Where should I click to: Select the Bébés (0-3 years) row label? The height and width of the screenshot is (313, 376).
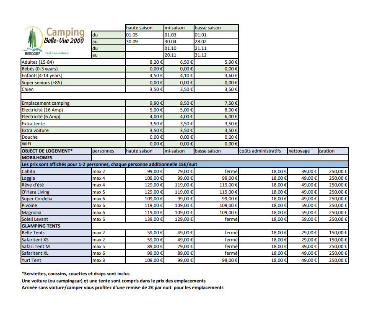39,69
